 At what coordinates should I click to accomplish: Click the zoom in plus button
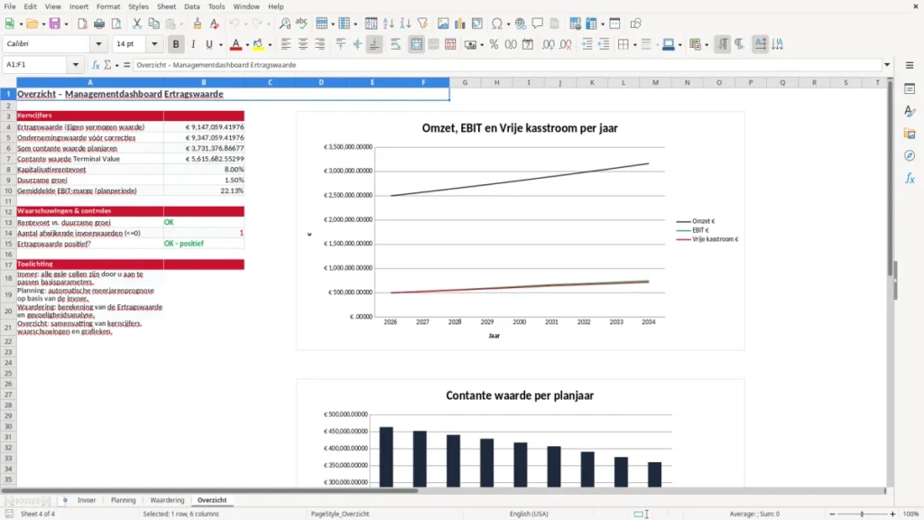892,514
